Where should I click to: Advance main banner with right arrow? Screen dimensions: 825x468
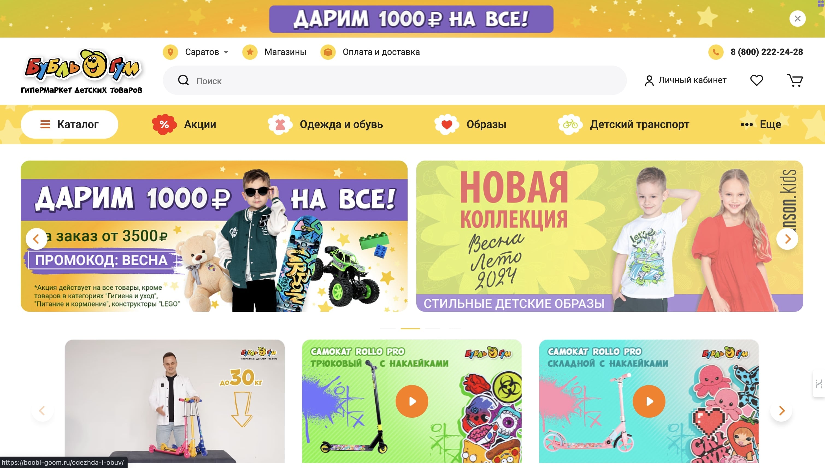pos(787,239)
